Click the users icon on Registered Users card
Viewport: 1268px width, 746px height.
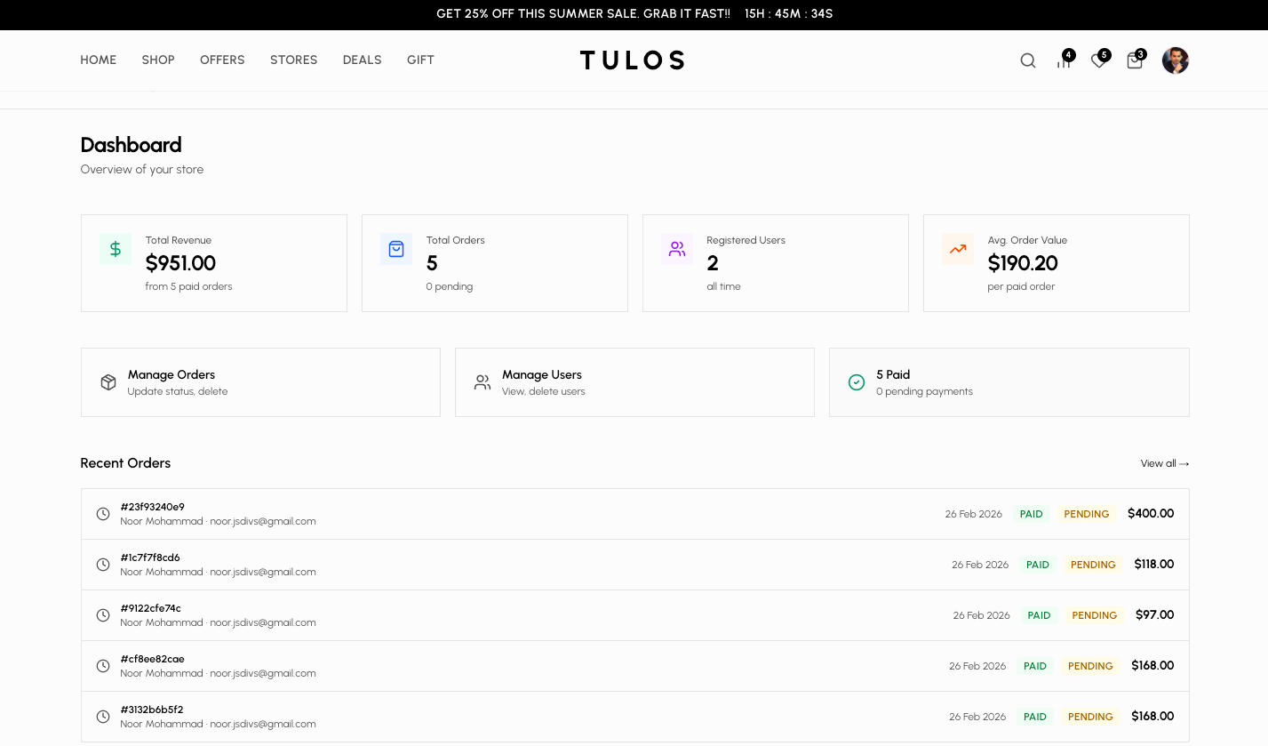(x=676, y=249)
